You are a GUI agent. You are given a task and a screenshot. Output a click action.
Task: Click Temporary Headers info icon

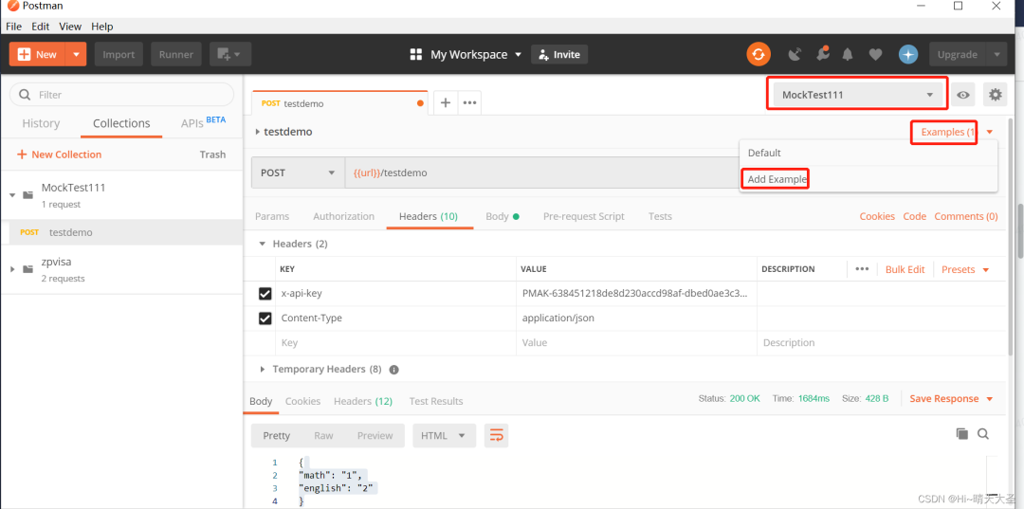pos(393,370)
